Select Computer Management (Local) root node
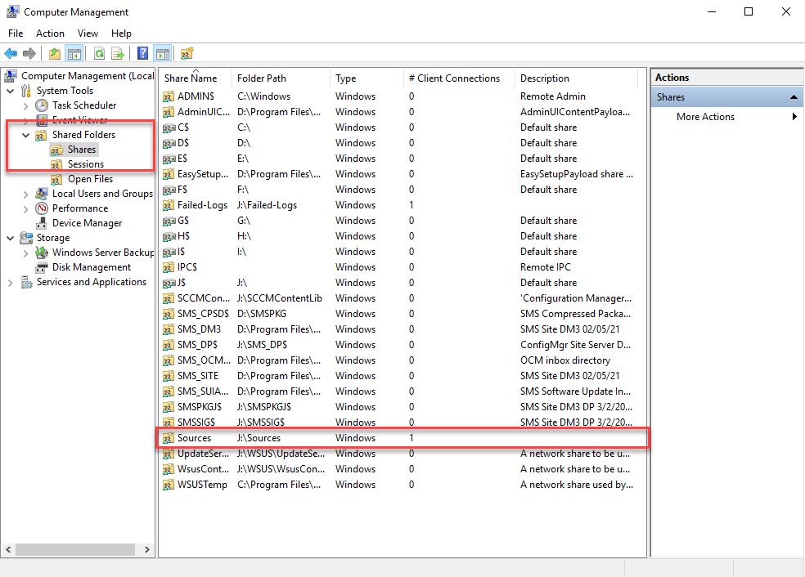Image resolution: width=805 pixels, height=577 pixels. click(x=87, y=76)
